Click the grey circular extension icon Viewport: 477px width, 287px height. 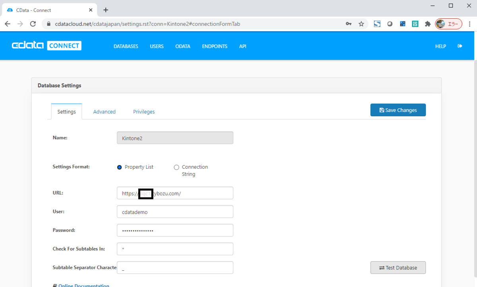[x=390, y=24]
